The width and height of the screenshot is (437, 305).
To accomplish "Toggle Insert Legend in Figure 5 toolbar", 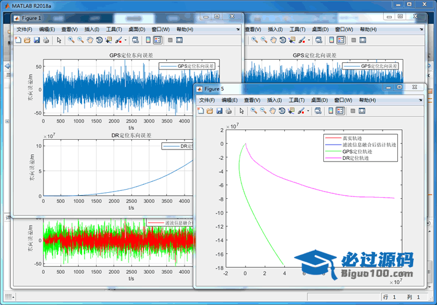I will pyautogui.click(x=341, y=111).
